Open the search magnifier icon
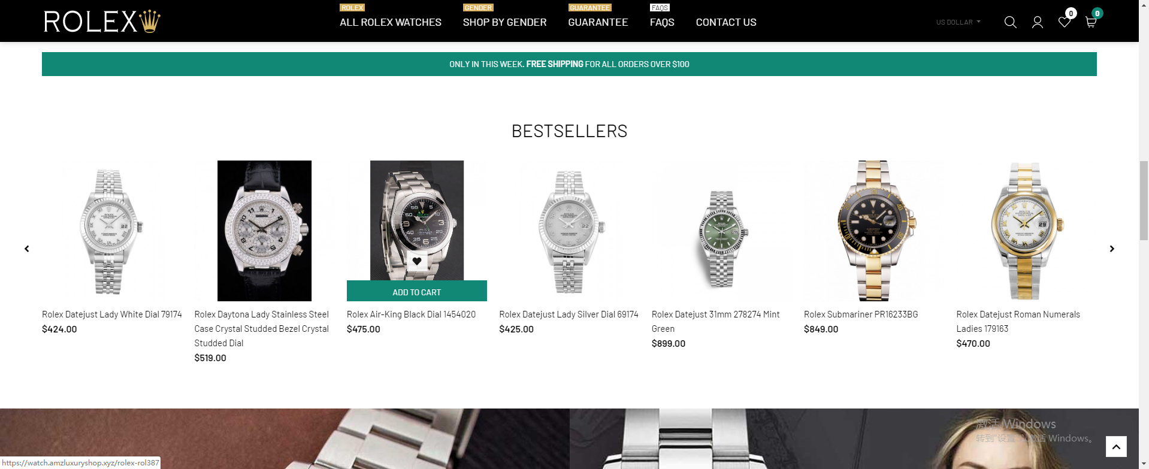 1010,22
